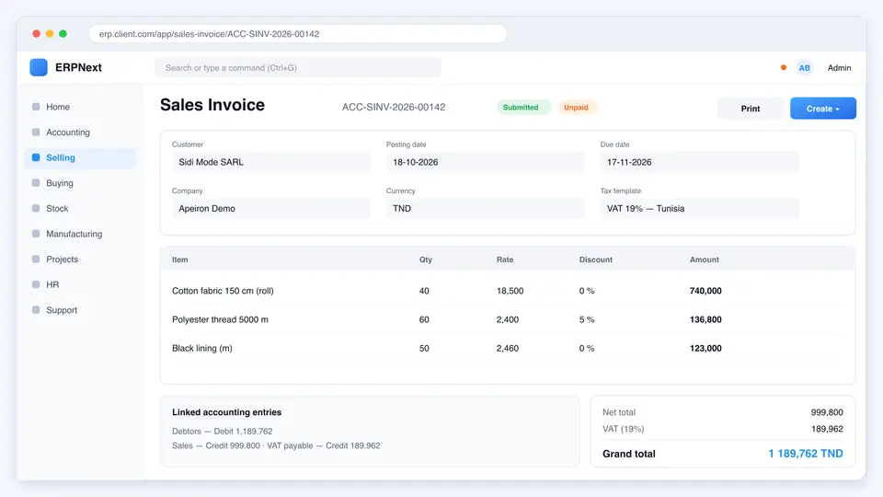The height and width of the screenshot is (497, 883).
Task: Expand the Create dropdown button
Action: [x=822, y=109]
